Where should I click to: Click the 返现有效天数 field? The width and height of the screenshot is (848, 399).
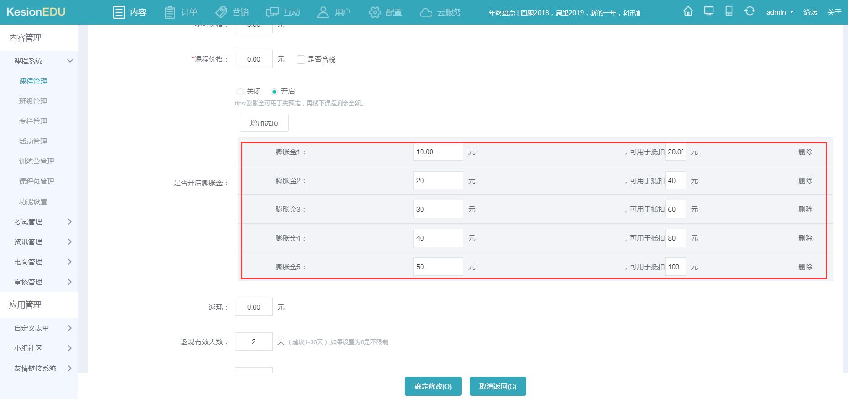tap(254, 341)
